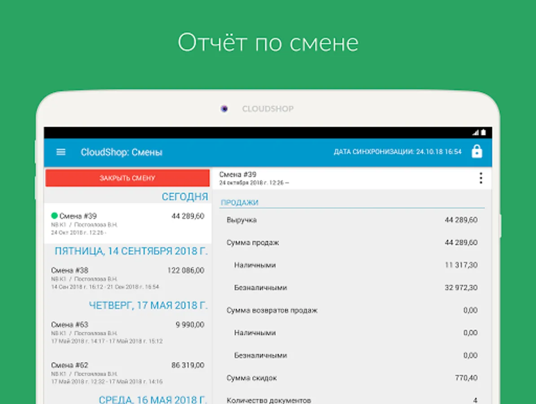Click amount 122 086,00 of Смена #38
The width and height of the screenshot is (536, 404).
tap(185, 270)
